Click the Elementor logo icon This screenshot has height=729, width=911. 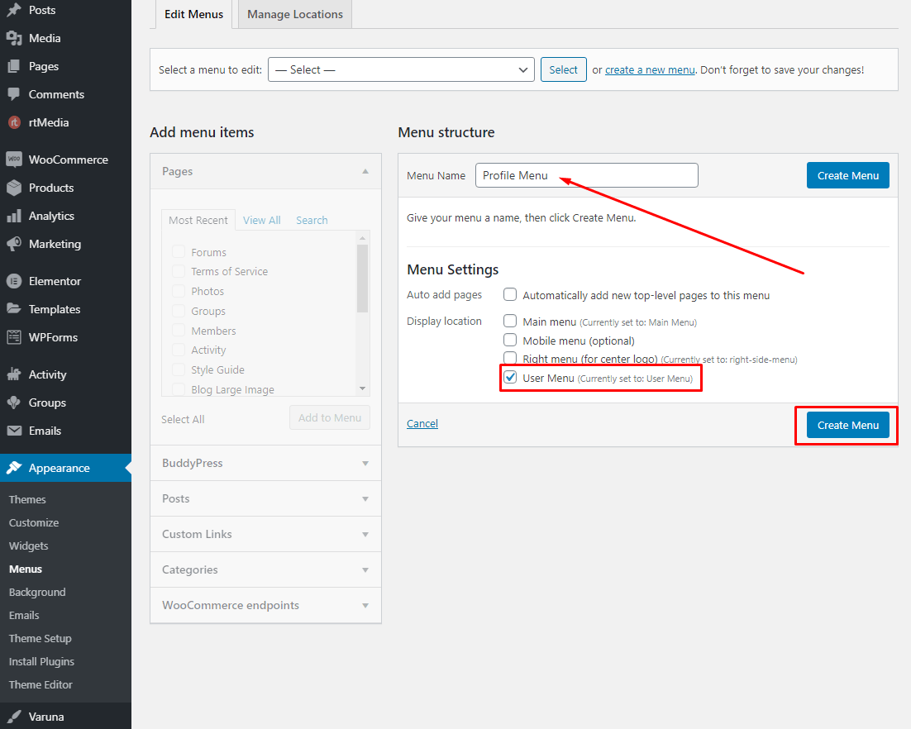point(14,281)
